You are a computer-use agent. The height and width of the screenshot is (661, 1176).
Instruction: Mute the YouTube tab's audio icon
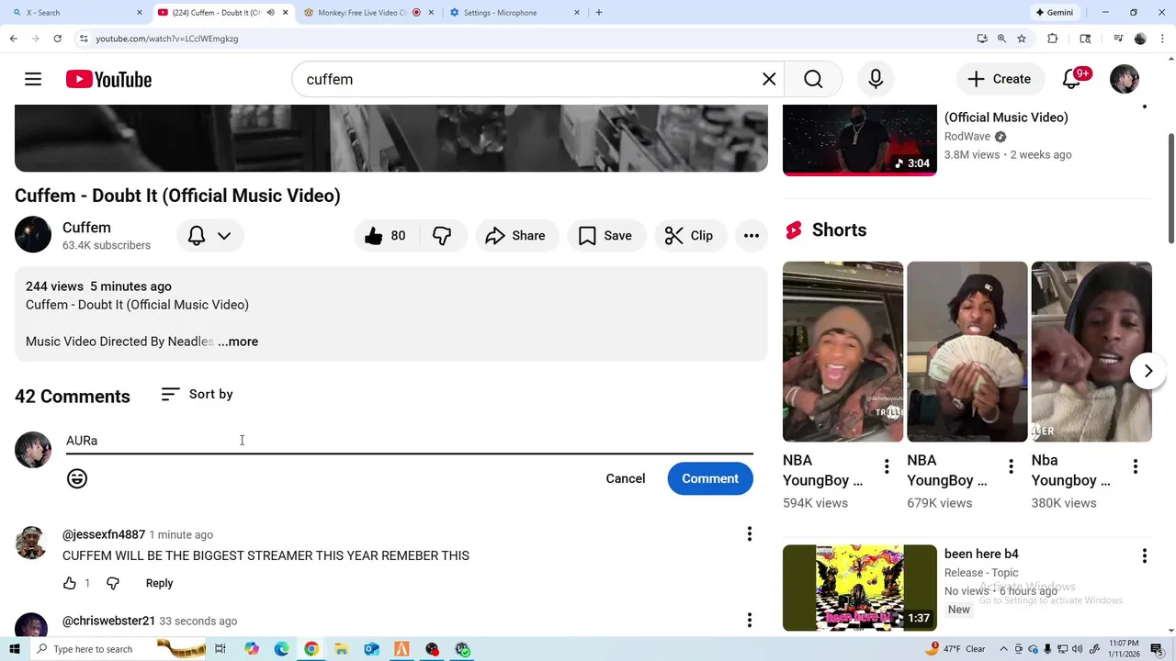270,13
